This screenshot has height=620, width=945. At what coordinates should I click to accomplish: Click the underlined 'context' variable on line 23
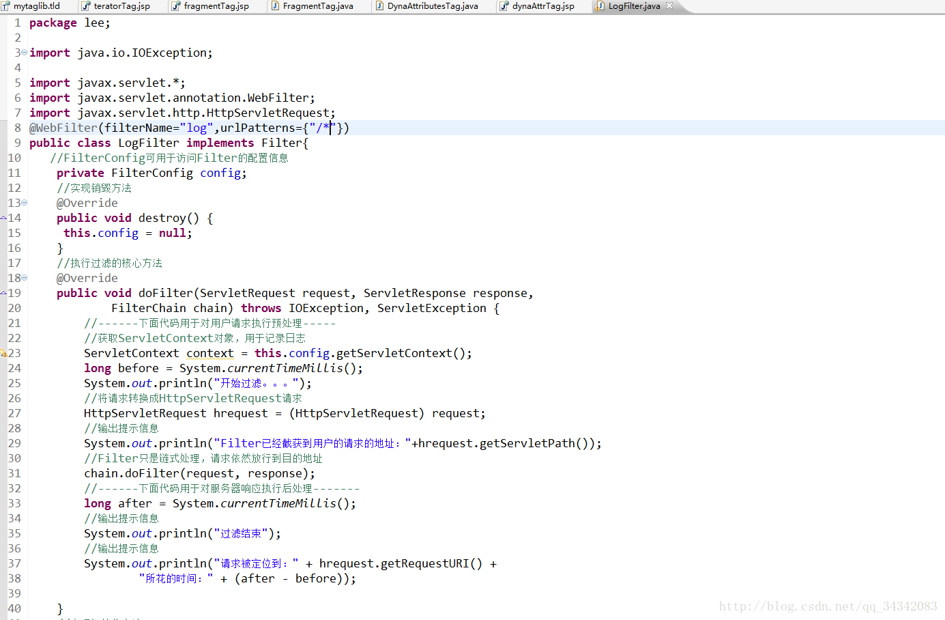tap(210, 354)
